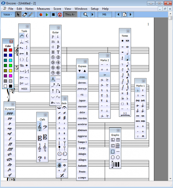
Task: Click the vertical scrollbar down arrow
Action: click(170, 179)
